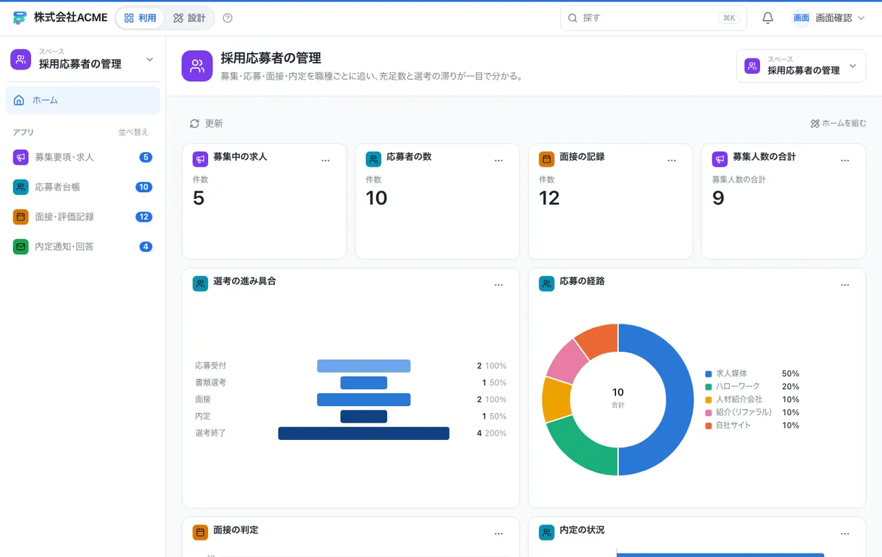882x557 pixels.
Task: Open the more menu on 応募者の数 card
Action: pos(499,160)
